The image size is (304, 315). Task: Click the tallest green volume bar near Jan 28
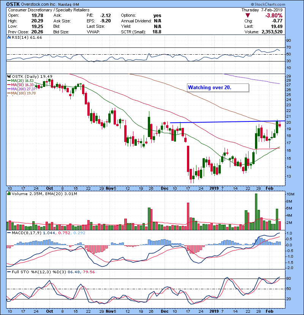256,212
